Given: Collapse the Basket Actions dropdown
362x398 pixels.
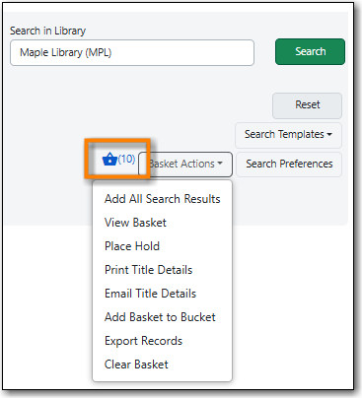Looking at the screenshot, I should [185, 164].
